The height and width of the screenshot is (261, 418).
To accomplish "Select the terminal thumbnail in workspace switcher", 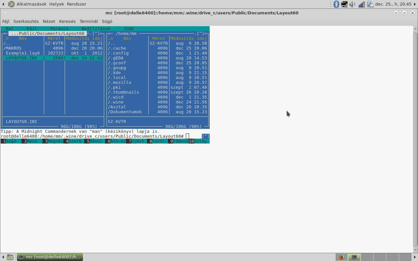I will 354,257.
